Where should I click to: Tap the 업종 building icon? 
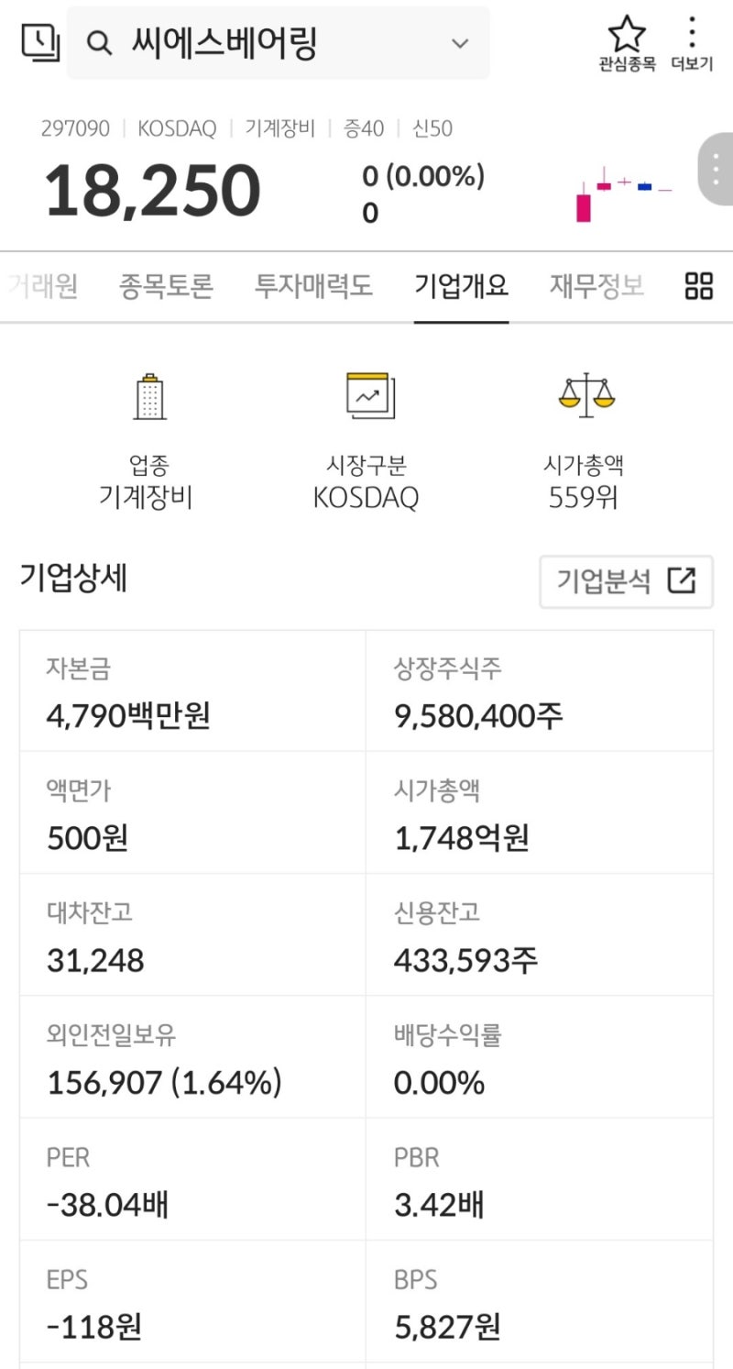tap(147, 396)
